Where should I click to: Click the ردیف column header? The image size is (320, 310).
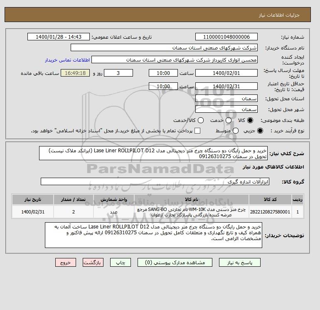pyautogui.click(x=297, y=199)
